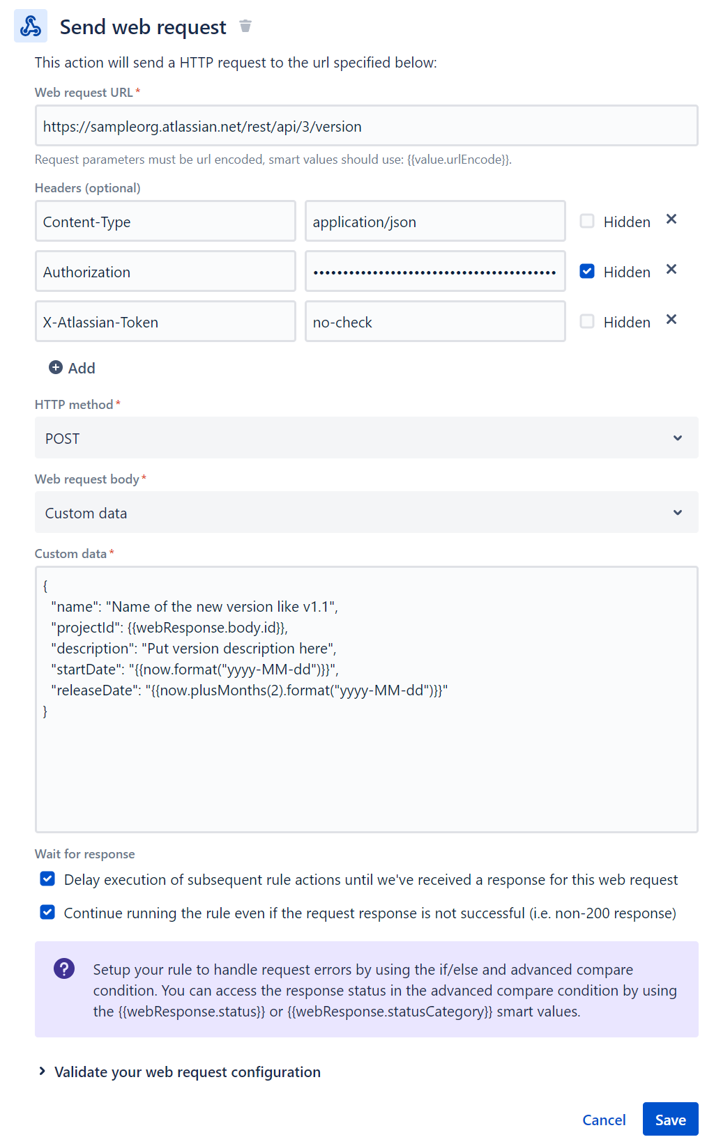Click the webhook icon beside Send web request
This screenshot has height=1144, width=707.
coord(30,26)
